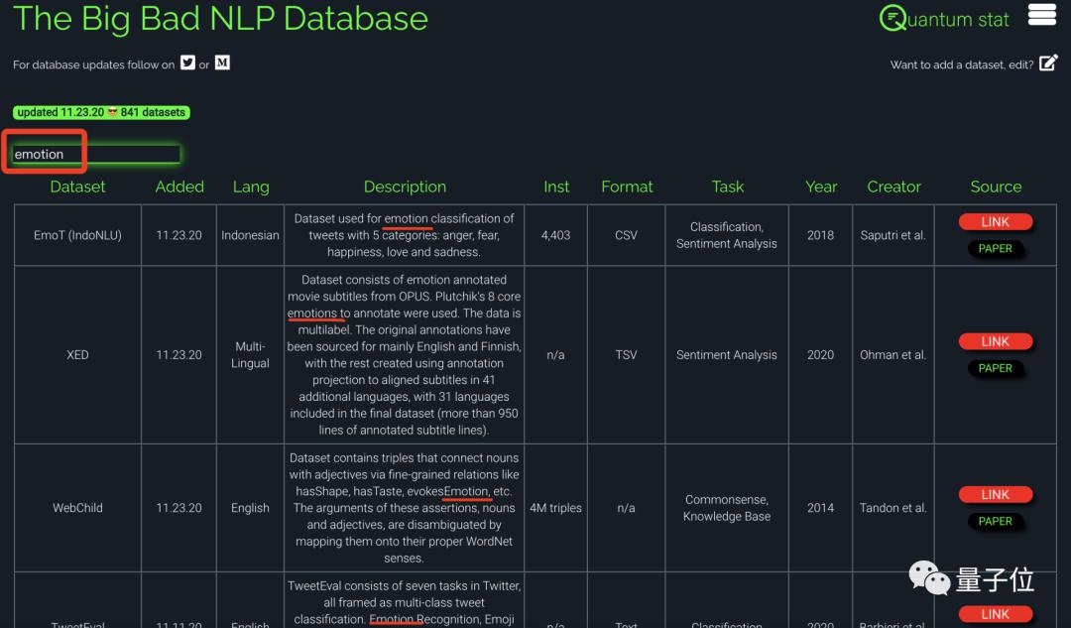Click the edit dataset pencil icon
This screenshot has width=1071, height=628.
[1048, 63]
